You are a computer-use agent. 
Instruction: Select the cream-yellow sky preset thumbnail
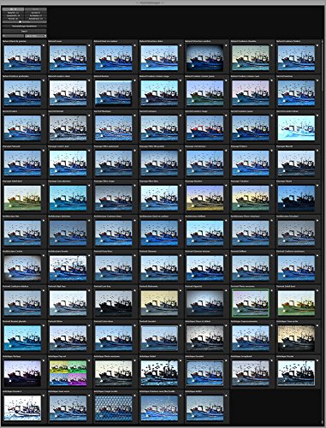coord(159,303)
